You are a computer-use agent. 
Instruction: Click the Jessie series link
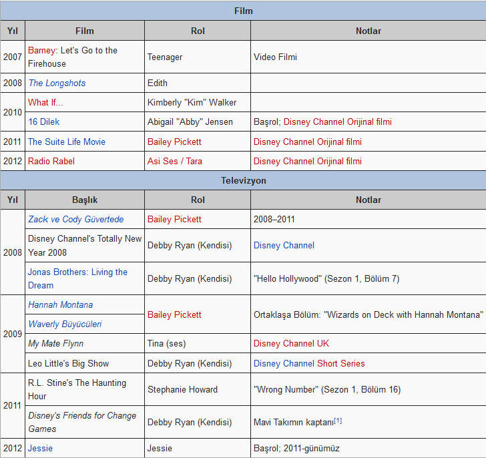[40, 449]
